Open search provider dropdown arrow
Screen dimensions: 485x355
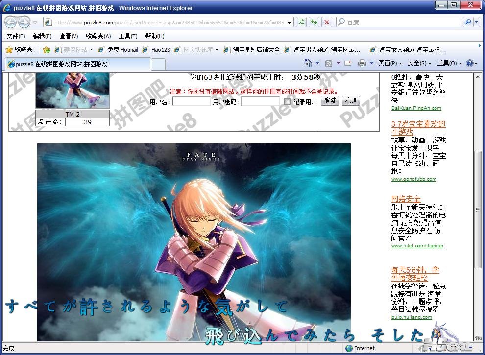[477, 22]
